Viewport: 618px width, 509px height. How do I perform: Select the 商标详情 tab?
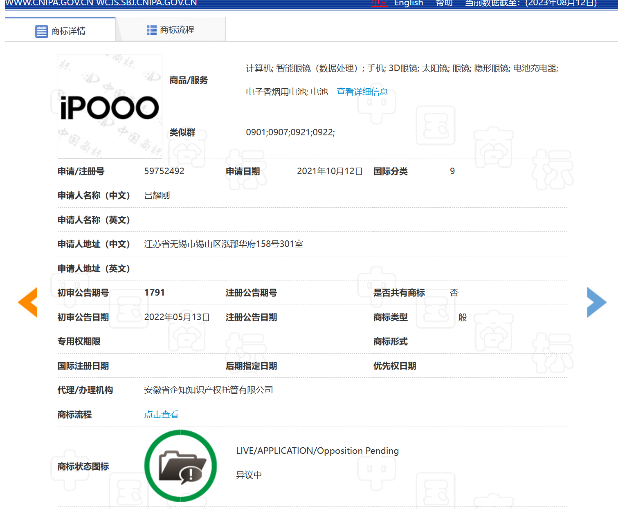pyautogui.click(x=67, y=29)
